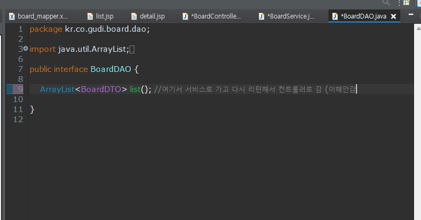
Task: Click the 'public' keyword on line 7
Action: coord(41,69)
